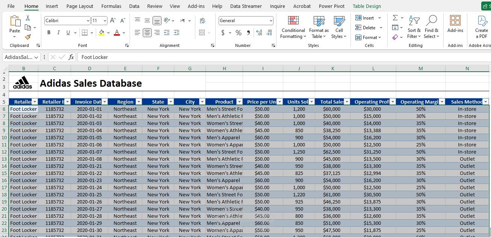Click the Clear eraser icon
The image size is (491, 238).
click(395, 37)
